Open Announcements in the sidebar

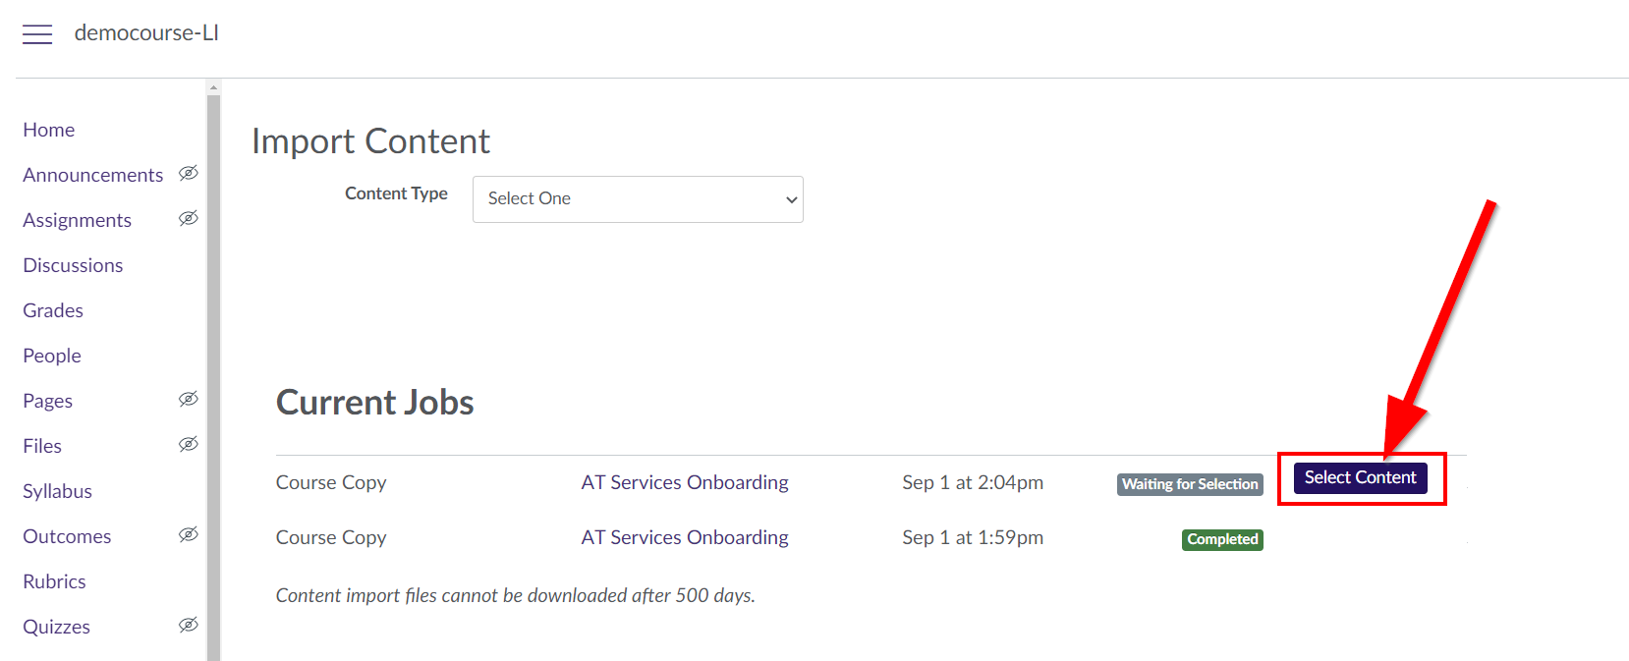tap(93, 175)
